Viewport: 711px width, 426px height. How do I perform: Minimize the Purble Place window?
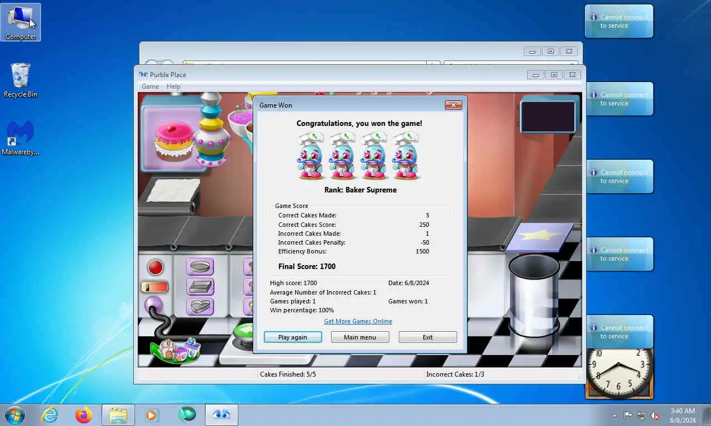click(x=535, y=75)
